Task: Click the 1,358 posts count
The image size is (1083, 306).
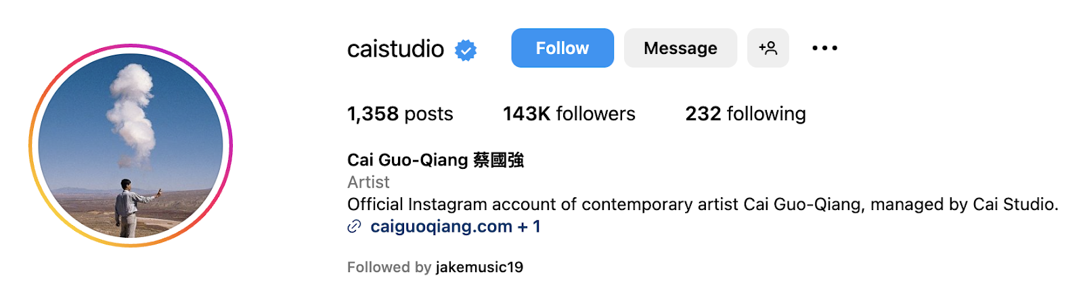Action: (400, 113)
